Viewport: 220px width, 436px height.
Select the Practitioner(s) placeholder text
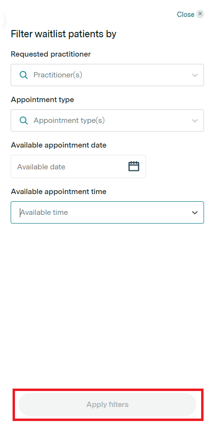58,75
